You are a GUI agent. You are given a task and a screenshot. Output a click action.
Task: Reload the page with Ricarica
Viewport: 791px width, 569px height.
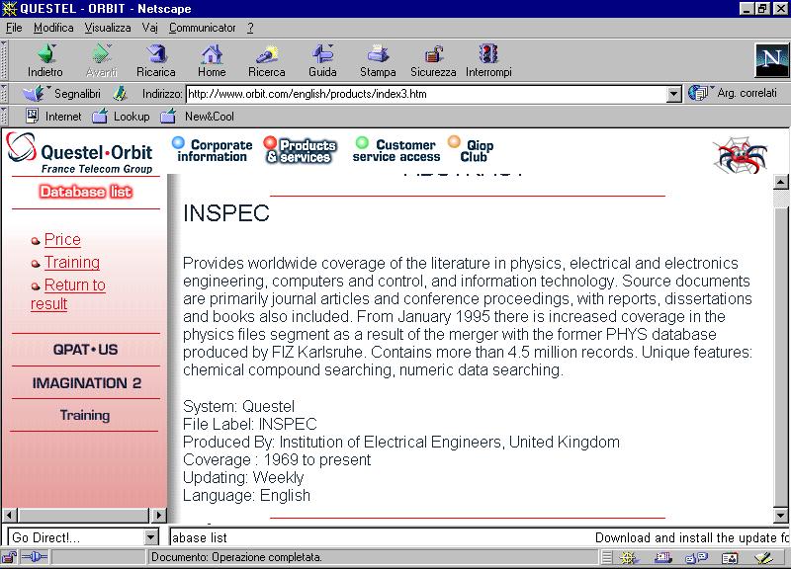point(156,53)
